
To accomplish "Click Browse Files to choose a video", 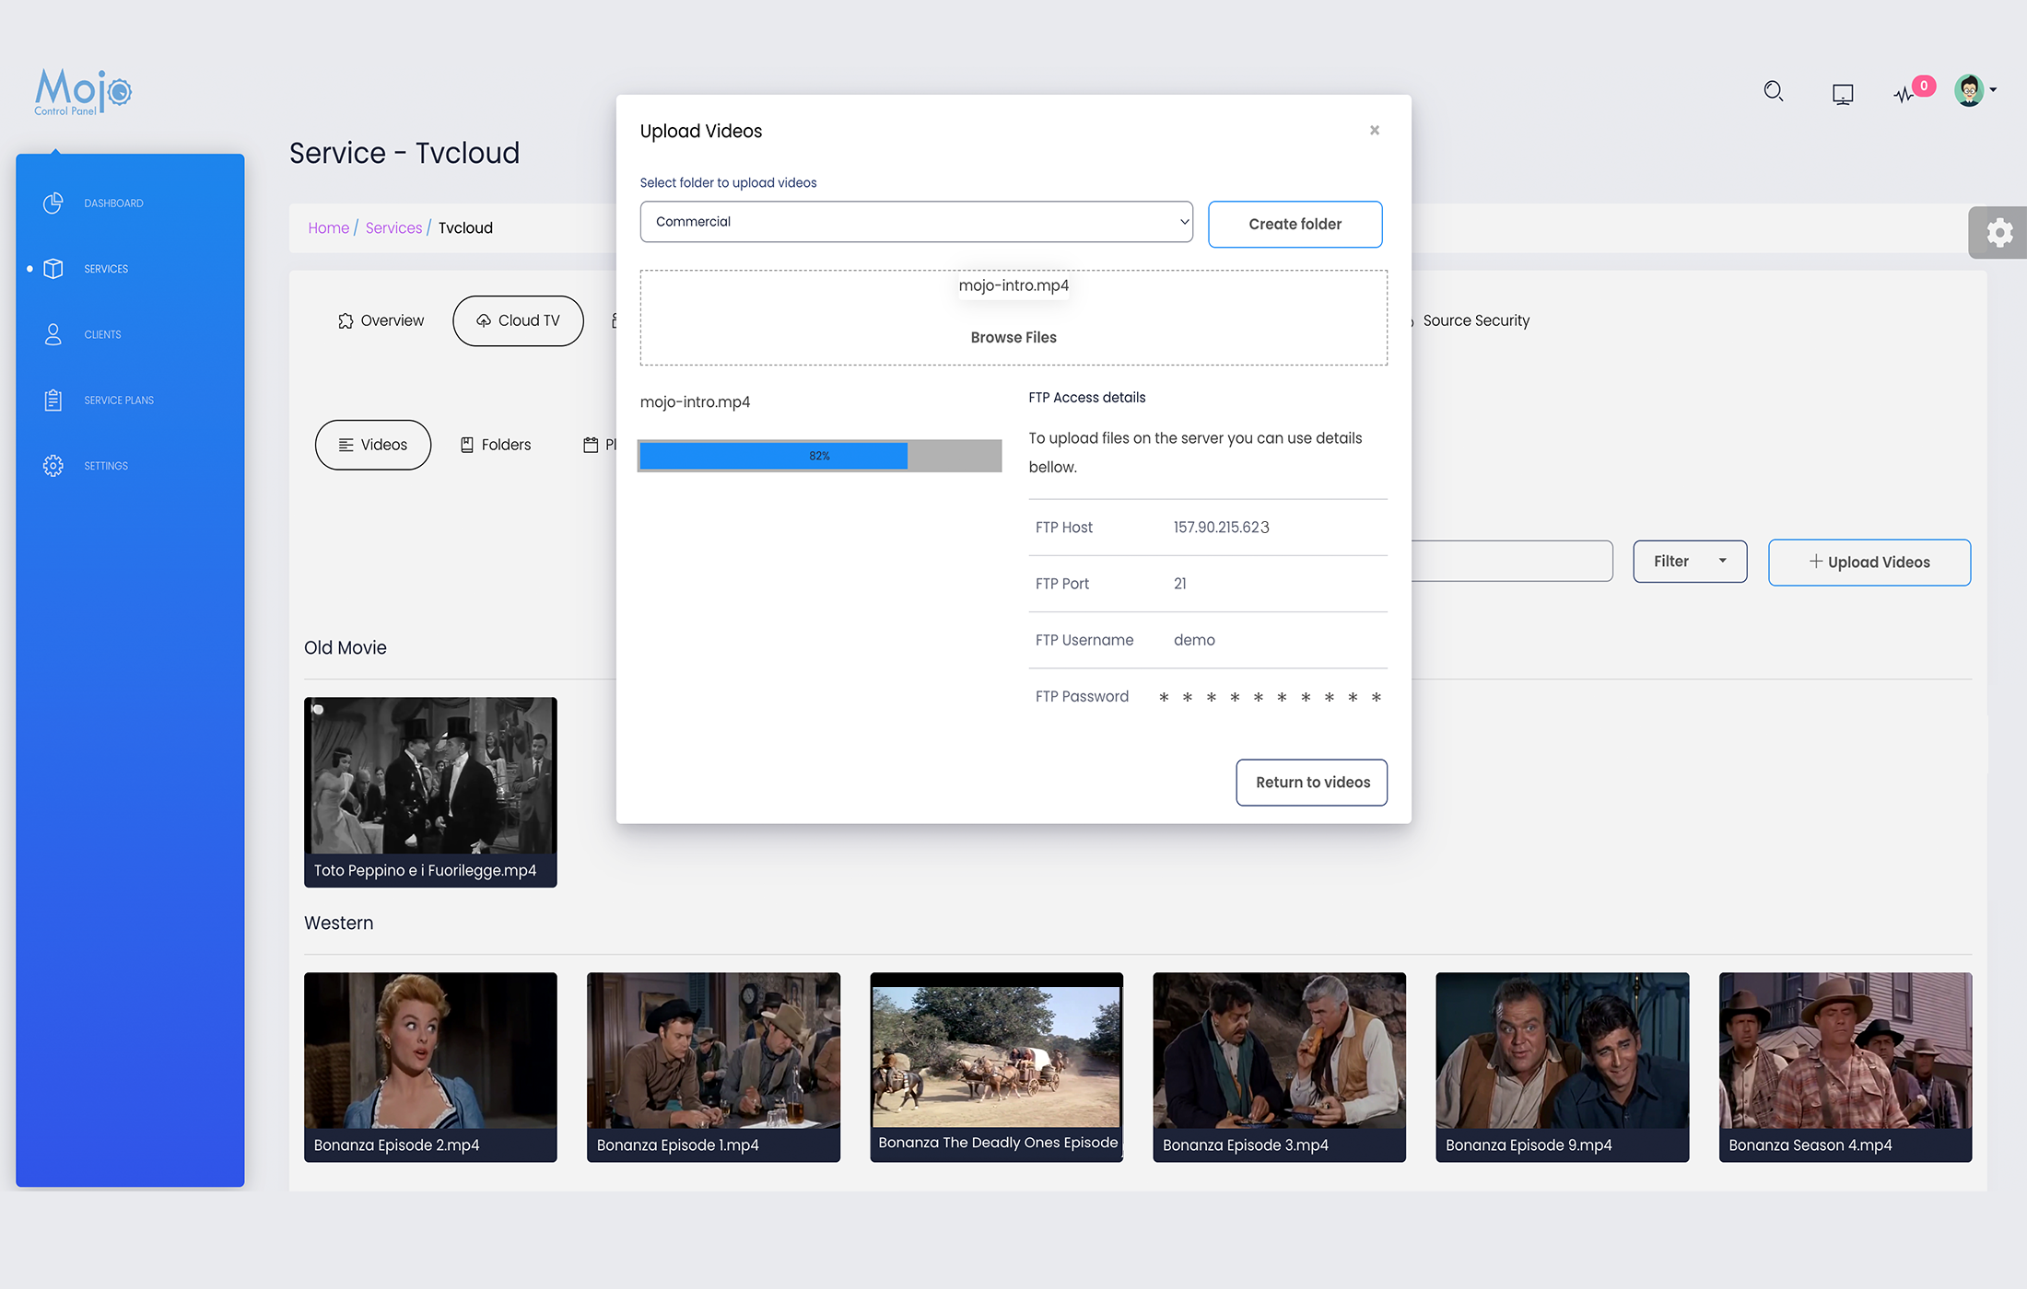I will (1013, 337).
